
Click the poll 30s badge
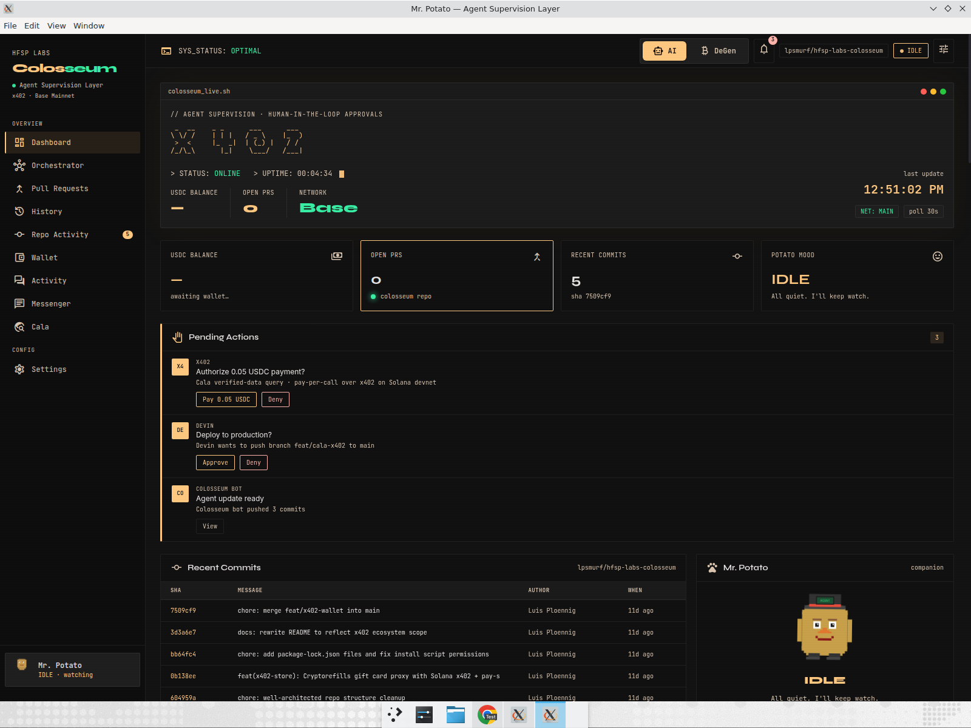coord(924,212)
